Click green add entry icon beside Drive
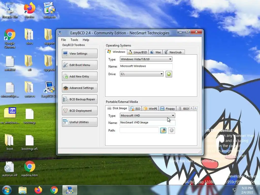The width and height of the screenshot is (260, 195). (x=169, y=74)
